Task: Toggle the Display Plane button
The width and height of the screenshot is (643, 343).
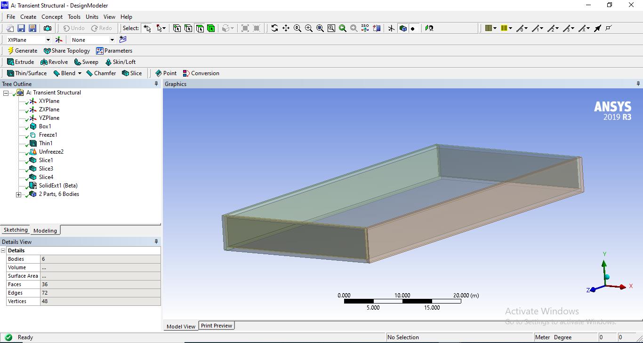Action: click(x=391, y=28)
